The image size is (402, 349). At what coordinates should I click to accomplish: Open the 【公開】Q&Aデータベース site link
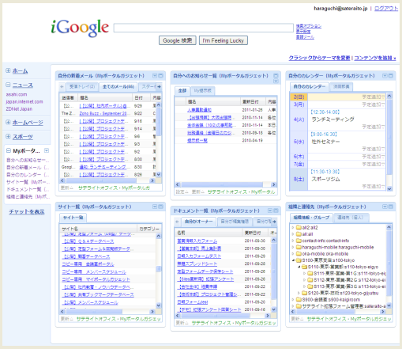[88, 241]
